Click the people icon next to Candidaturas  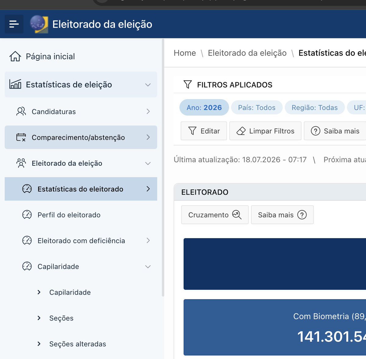click(21, 111)
